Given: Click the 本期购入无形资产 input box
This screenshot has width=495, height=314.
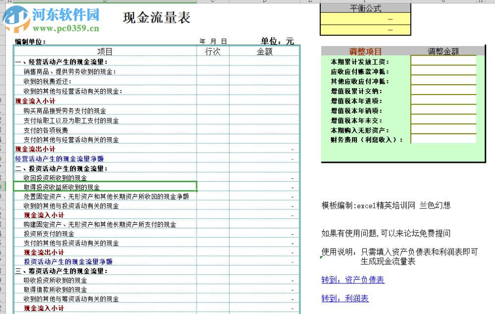Looking at the screenshot, I should 444,130.
